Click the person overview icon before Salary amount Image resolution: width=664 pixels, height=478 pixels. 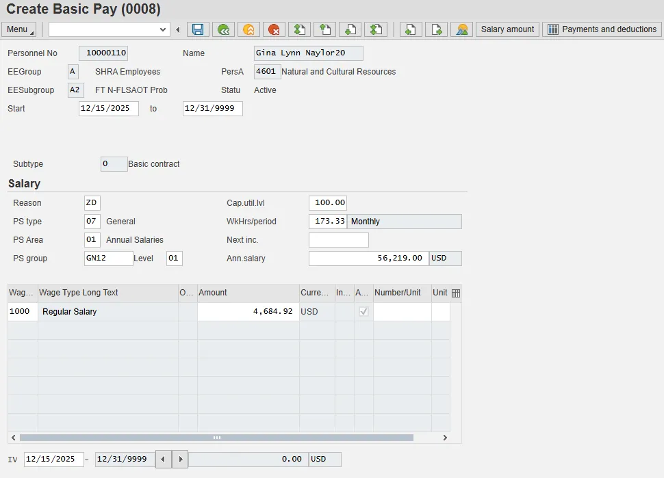[462, 29]
